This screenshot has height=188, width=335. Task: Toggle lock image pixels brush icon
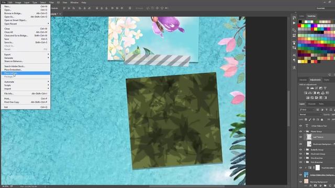click(310, 120)
